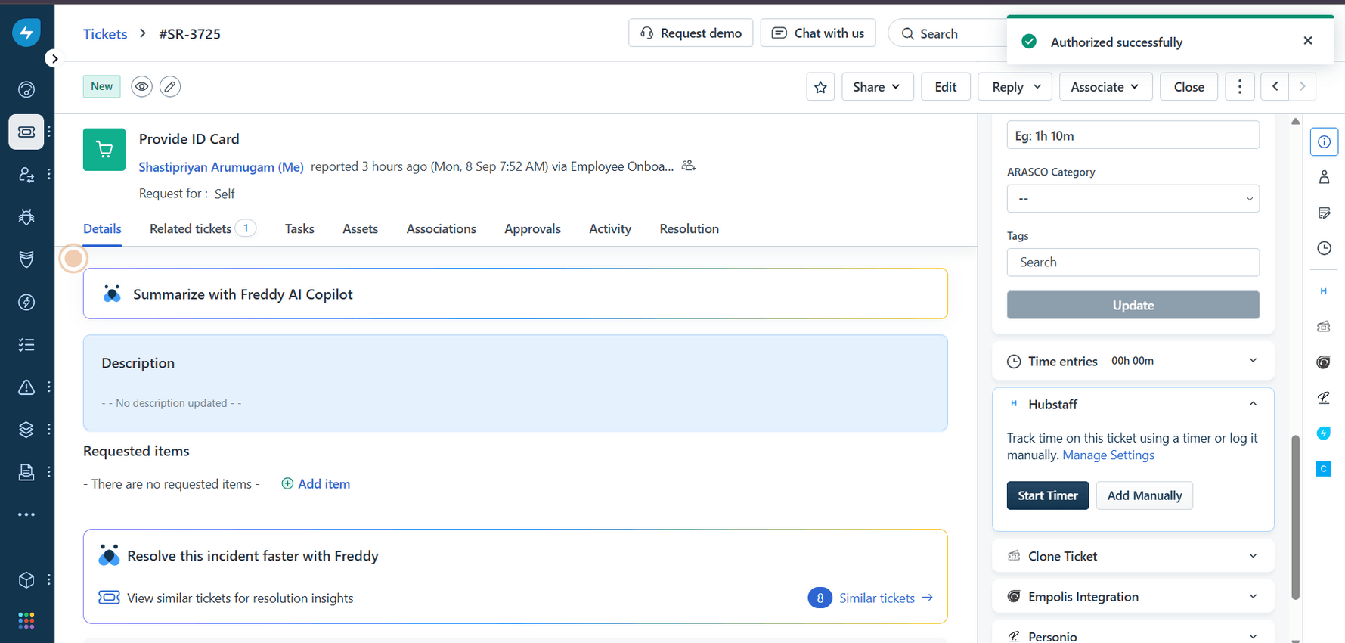This screenshot has width=1345, height=643.
Task: Open the Alerts triangle icon in sidebar
Action: click(26, 387)
